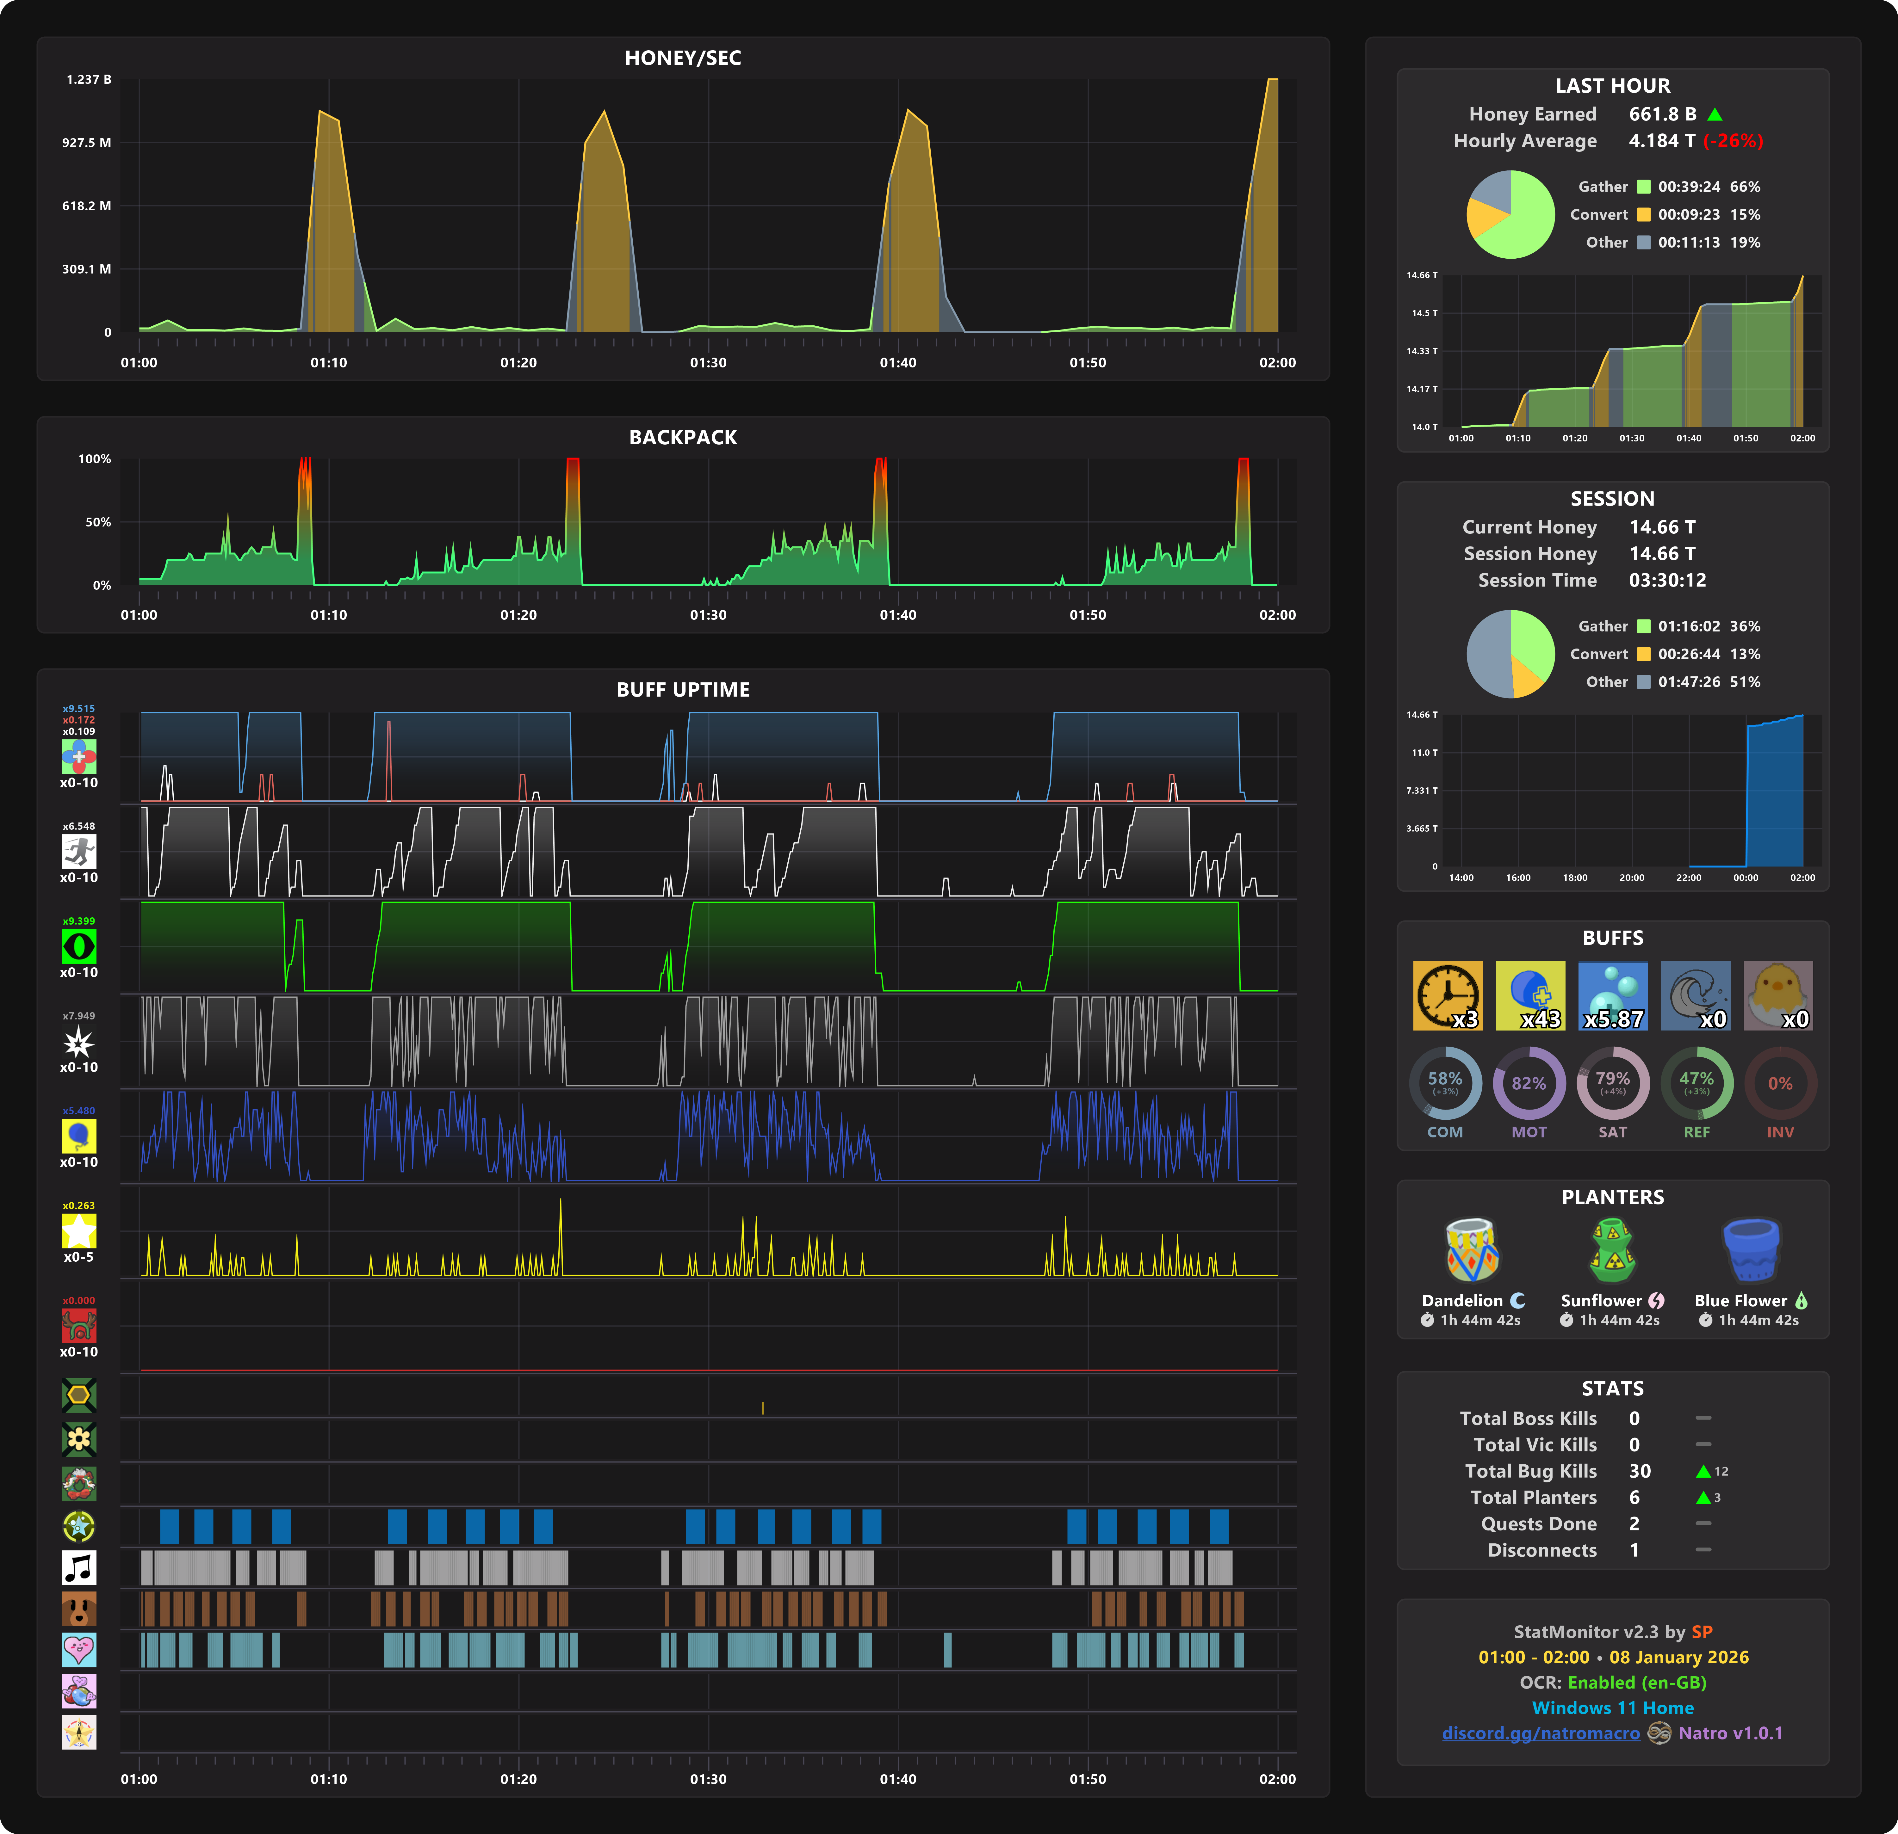Click the green Gather legend swatch under Last Hour
The image size is (1898, 1834).
[1643, 187]
